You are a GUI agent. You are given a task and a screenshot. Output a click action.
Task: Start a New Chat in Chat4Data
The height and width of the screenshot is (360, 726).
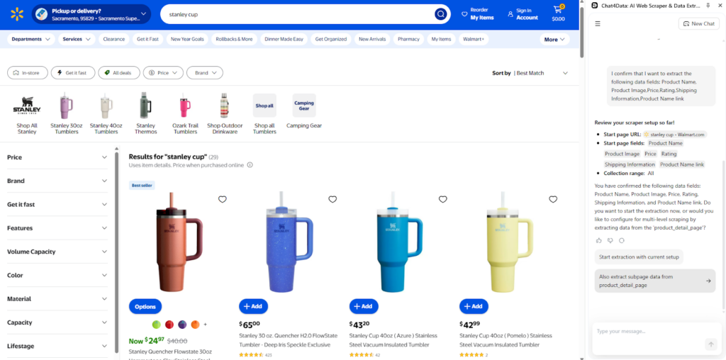point(698,23)
